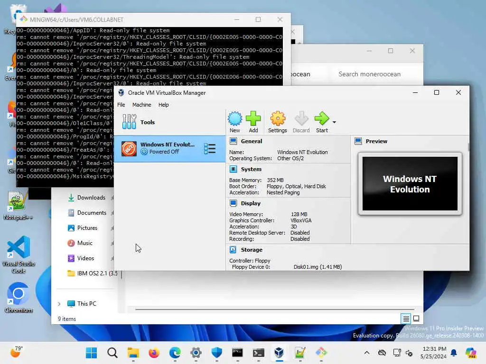Open Visual Studio Code desktop shortcut
Screen dimensions: 486x364
click(x=19, y=255)
